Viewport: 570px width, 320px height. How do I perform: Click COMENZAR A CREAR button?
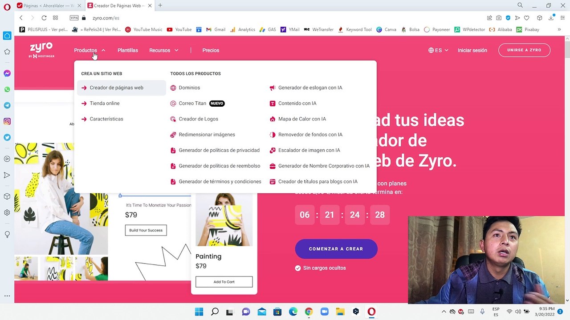[336, 249]
